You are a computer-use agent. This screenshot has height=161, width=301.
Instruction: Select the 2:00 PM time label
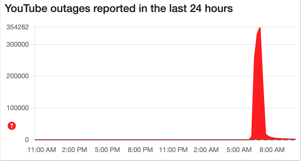(x=74, y=150)
